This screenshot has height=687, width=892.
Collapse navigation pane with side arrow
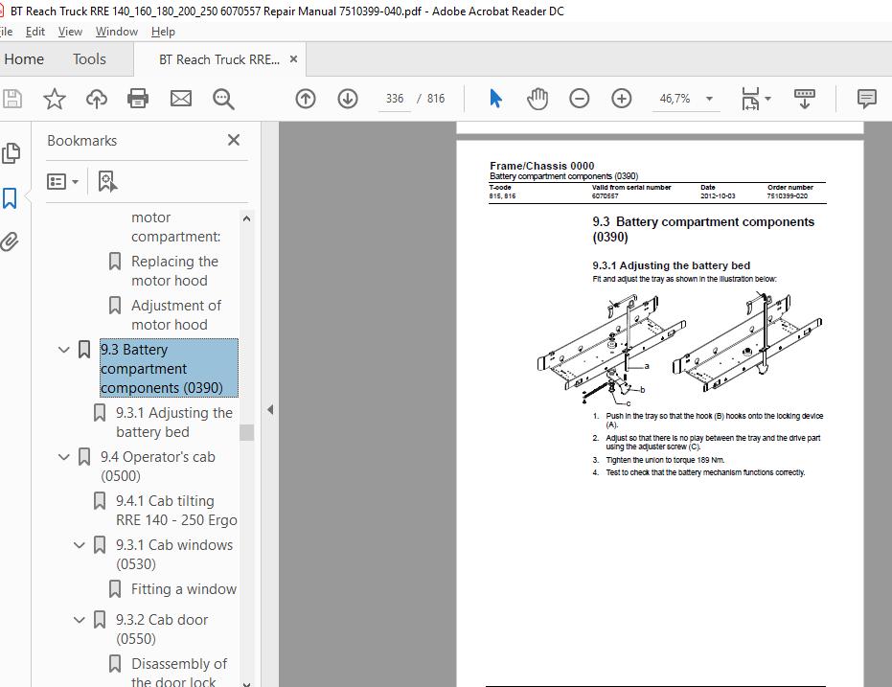(x=270, y=409)
